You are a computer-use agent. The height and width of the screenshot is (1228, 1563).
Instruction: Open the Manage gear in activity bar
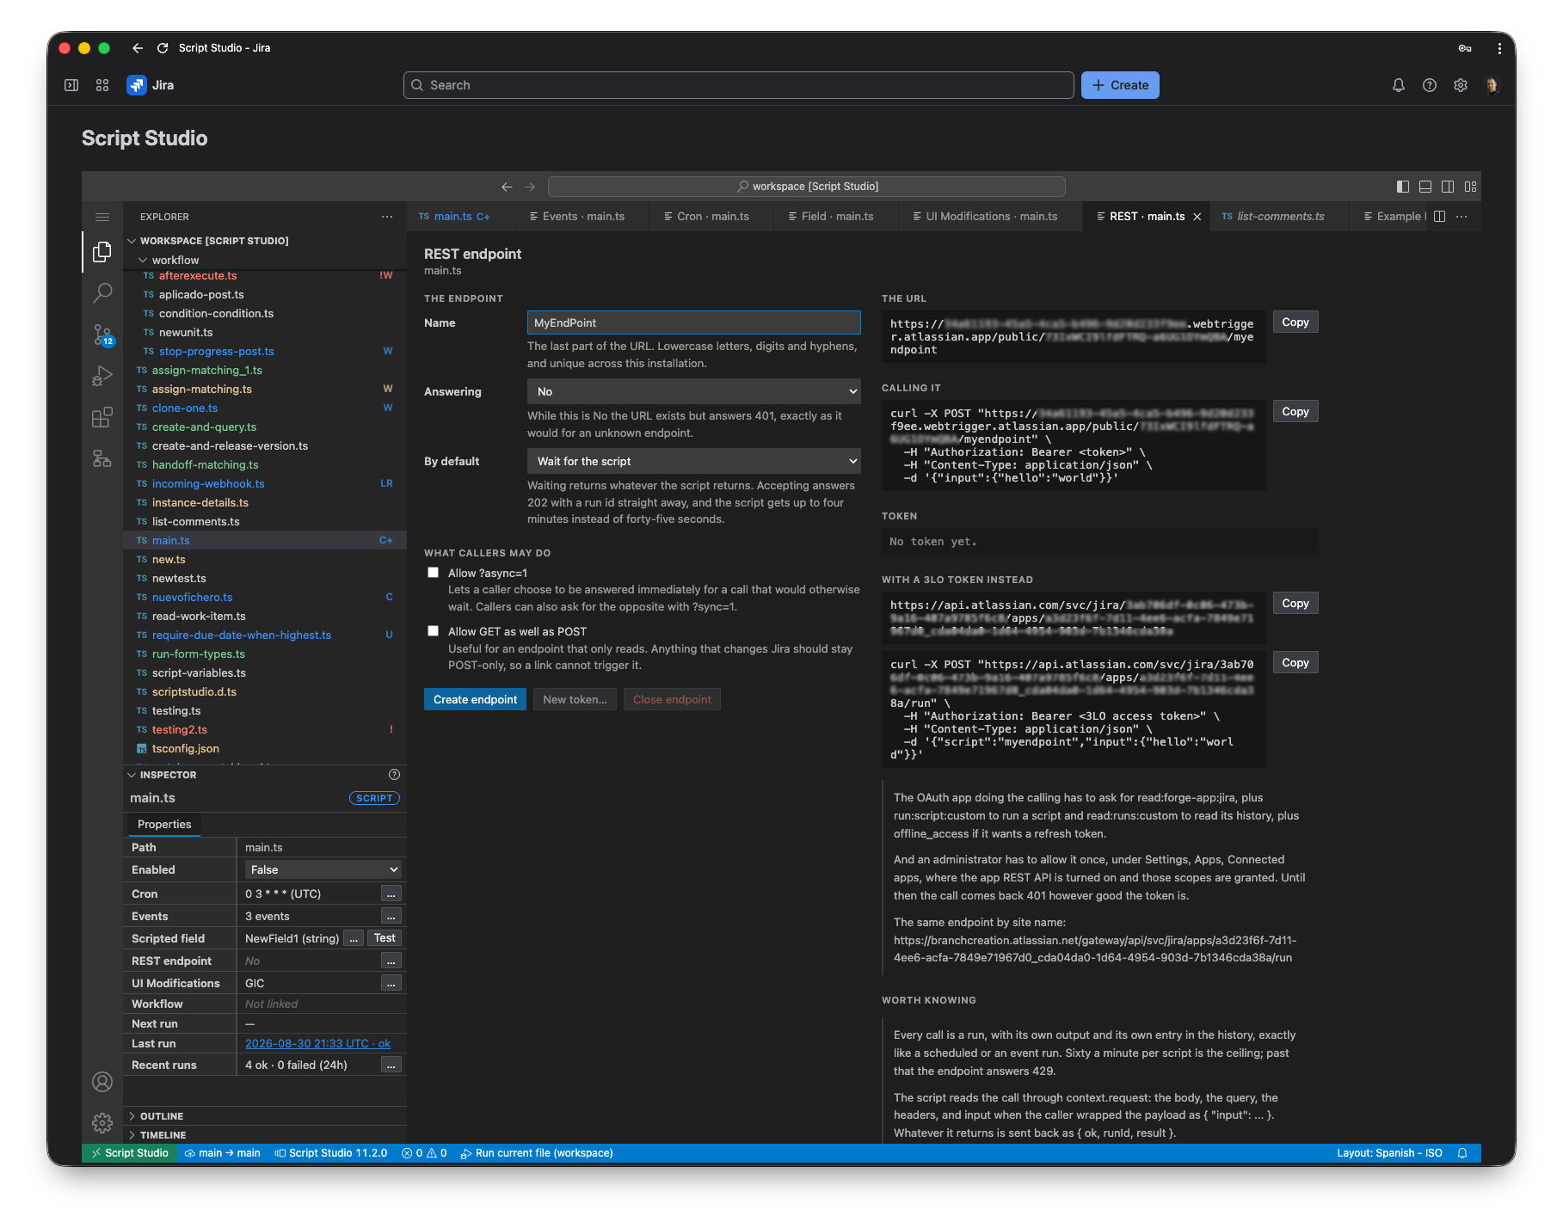tap(102, 1123)
